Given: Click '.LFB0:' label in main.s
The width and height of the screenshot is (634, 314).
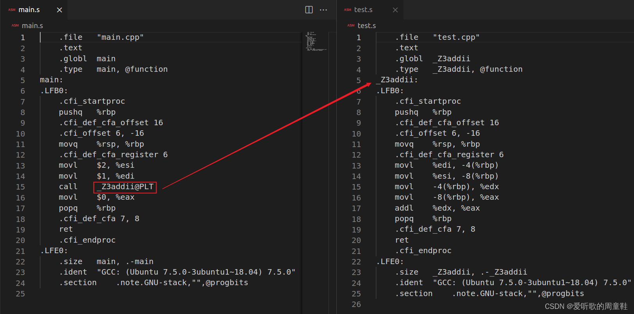Looking at the screenshot, I should 54,90.
